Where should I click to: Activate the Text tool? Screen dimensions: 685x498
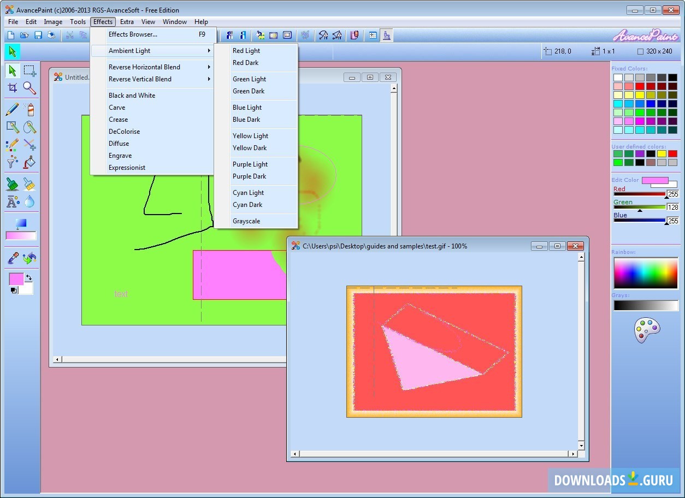[12, 201]
